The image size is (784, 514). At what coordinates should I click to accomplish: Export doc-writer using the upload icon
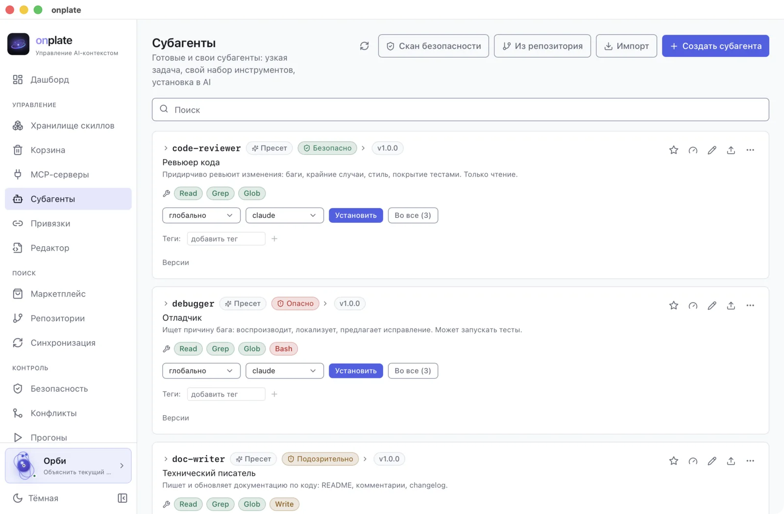click(x=731, y=461)
